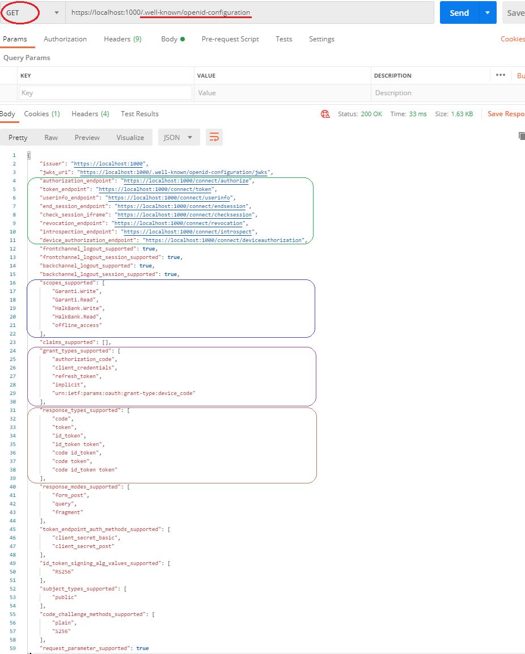Viewport: 525px width, 654px height.
Task: Open the response Cookies (1) tab
Action: [42, 114]
